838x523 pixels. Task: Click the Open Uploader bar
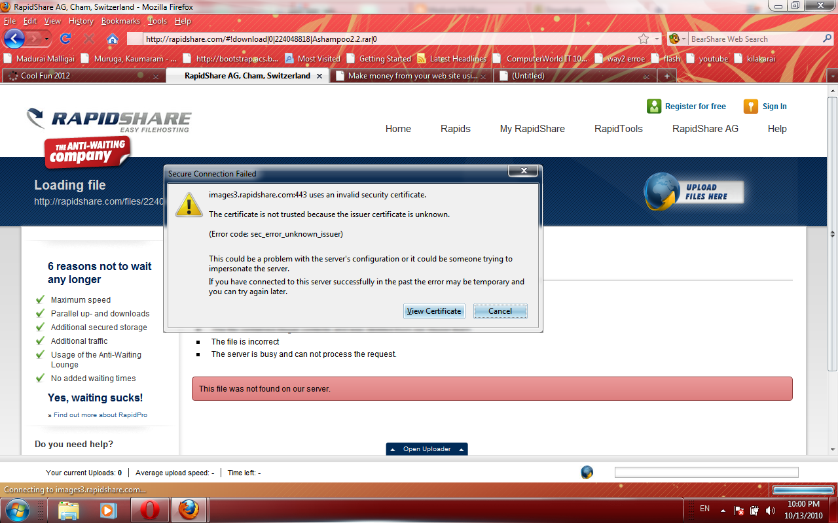pyautogui.click(x=427, y=449)
